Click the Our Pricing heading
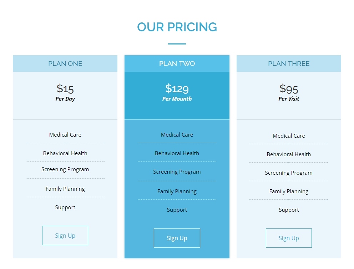Viewport: 354px width, 269px height. pos(177,27)
